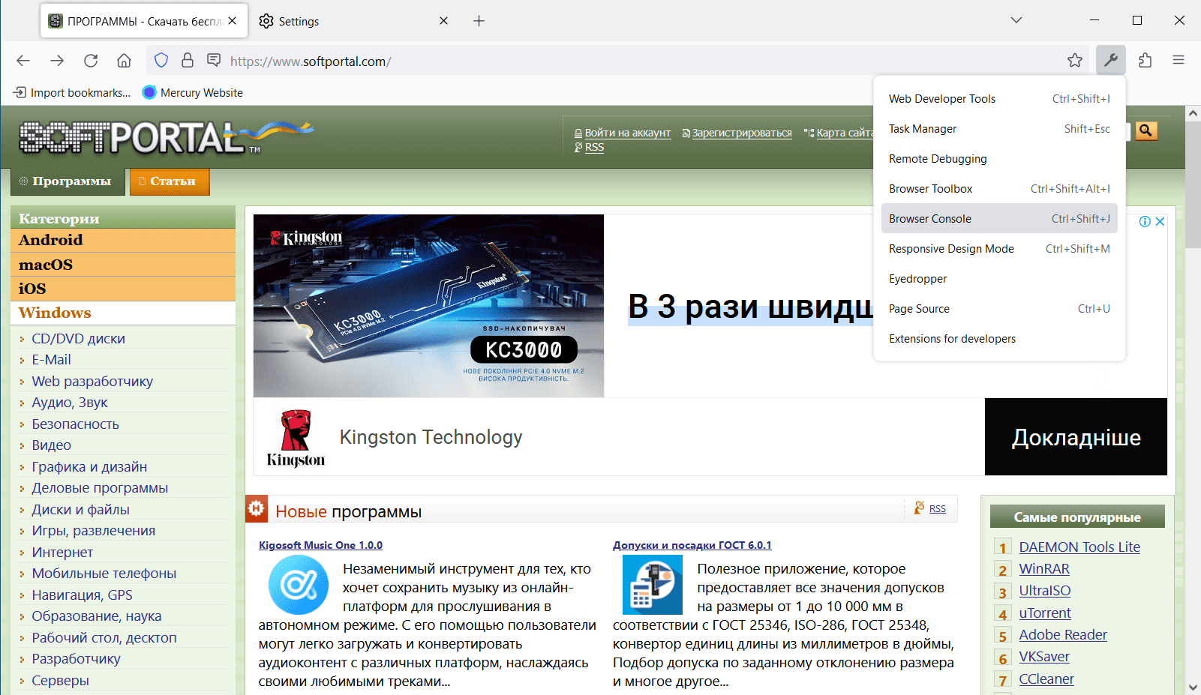Open the Графика и дизайн category

coord(89,467)
